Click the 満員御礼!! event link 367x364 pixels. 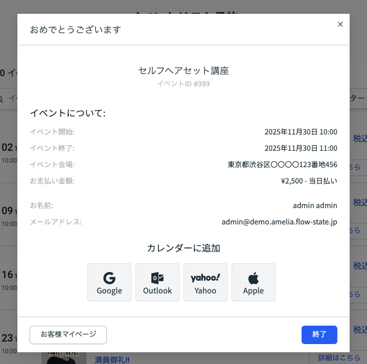coord(112,359)
